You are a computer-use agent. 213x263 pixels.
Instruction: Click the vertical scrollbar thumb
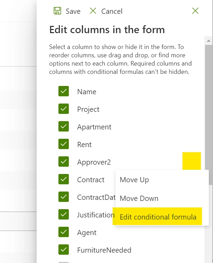[x=209, y=115]
